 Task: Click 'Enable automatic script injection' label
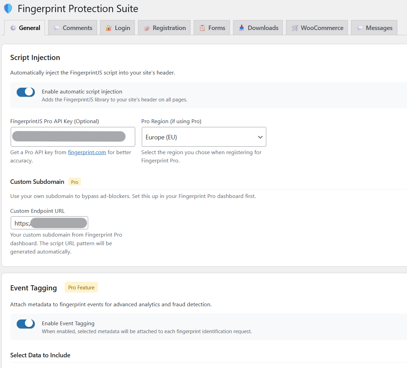click(82, 92)
